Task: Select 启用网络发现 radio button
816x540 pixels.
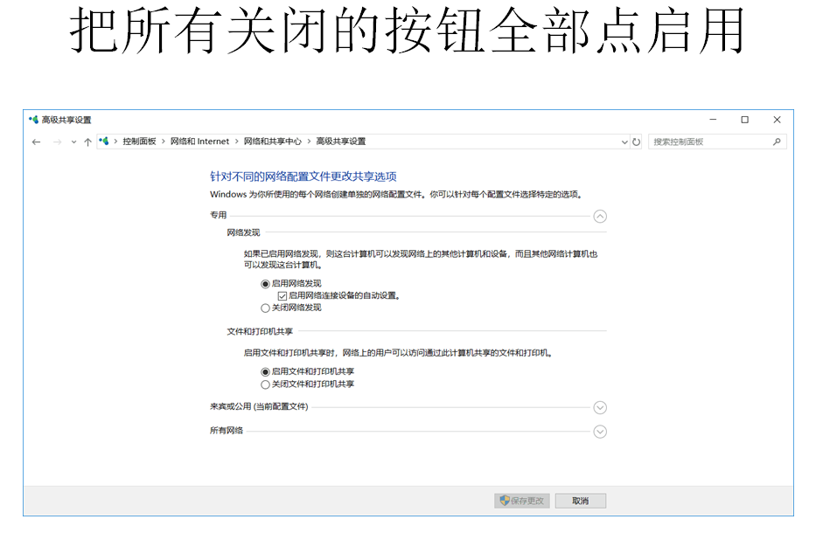Action: point(265,284)
